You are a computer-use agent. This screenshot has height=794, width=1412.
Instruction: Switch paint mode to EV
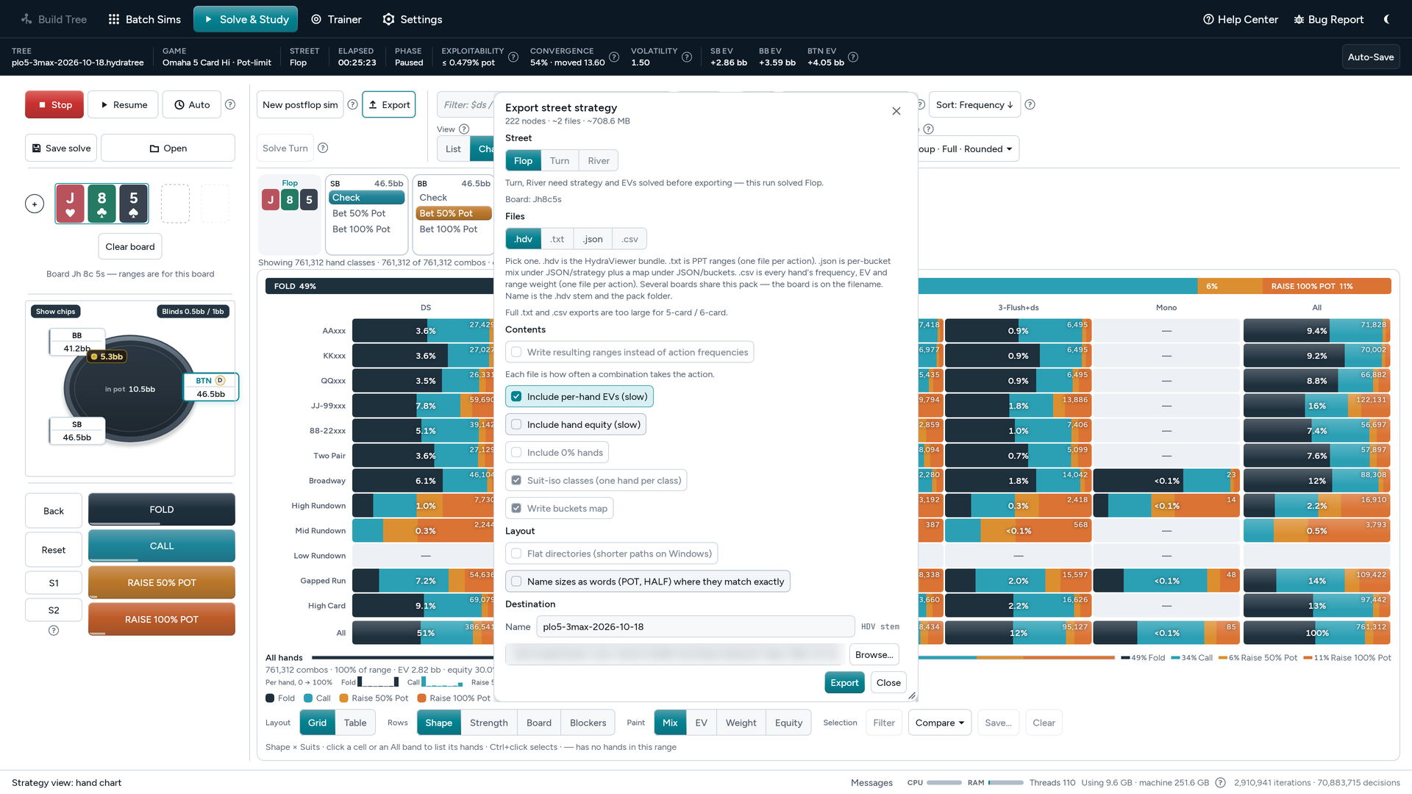pyautogui.click(x=702, y=723)
